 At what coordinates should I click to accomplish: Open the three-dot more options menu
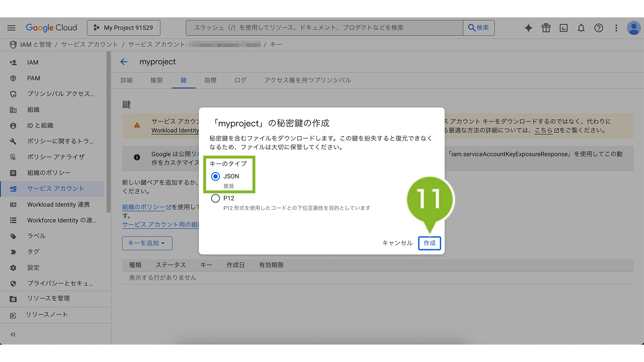tap(616, 28)
